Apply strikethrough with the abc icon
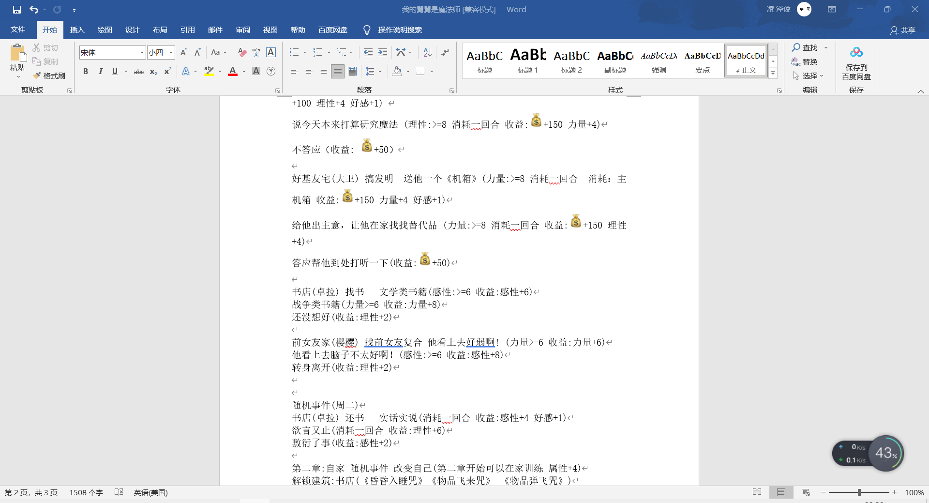The width and height of the screenshot is (929, 503). [x=139, y=72]
